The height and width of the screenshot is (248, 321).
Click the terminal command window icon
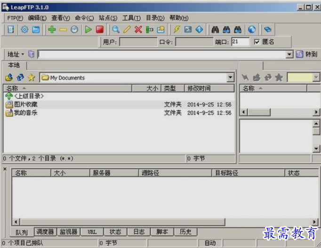(x=188, y=30)
